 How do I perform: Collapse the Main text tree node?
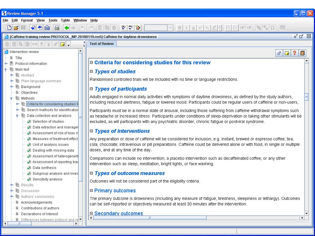click(x=6, y=69)
